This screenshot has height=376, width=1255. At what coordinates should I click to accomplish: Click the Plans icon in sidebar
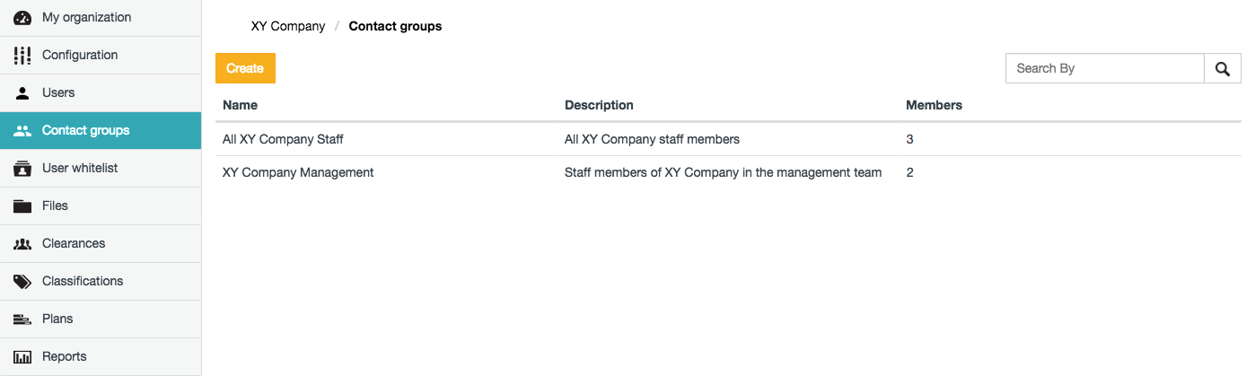pos(22,319)
